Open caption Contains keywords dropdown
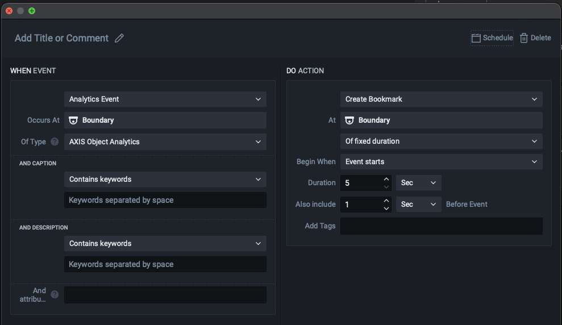The width and height of the screenshot is (562, 325). coord(165,179)
